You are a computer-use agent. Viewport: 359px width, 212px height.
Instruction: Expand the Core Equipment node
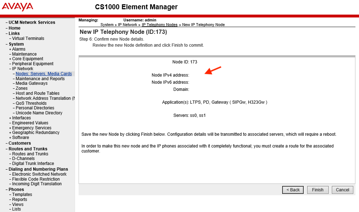[10, 59]
